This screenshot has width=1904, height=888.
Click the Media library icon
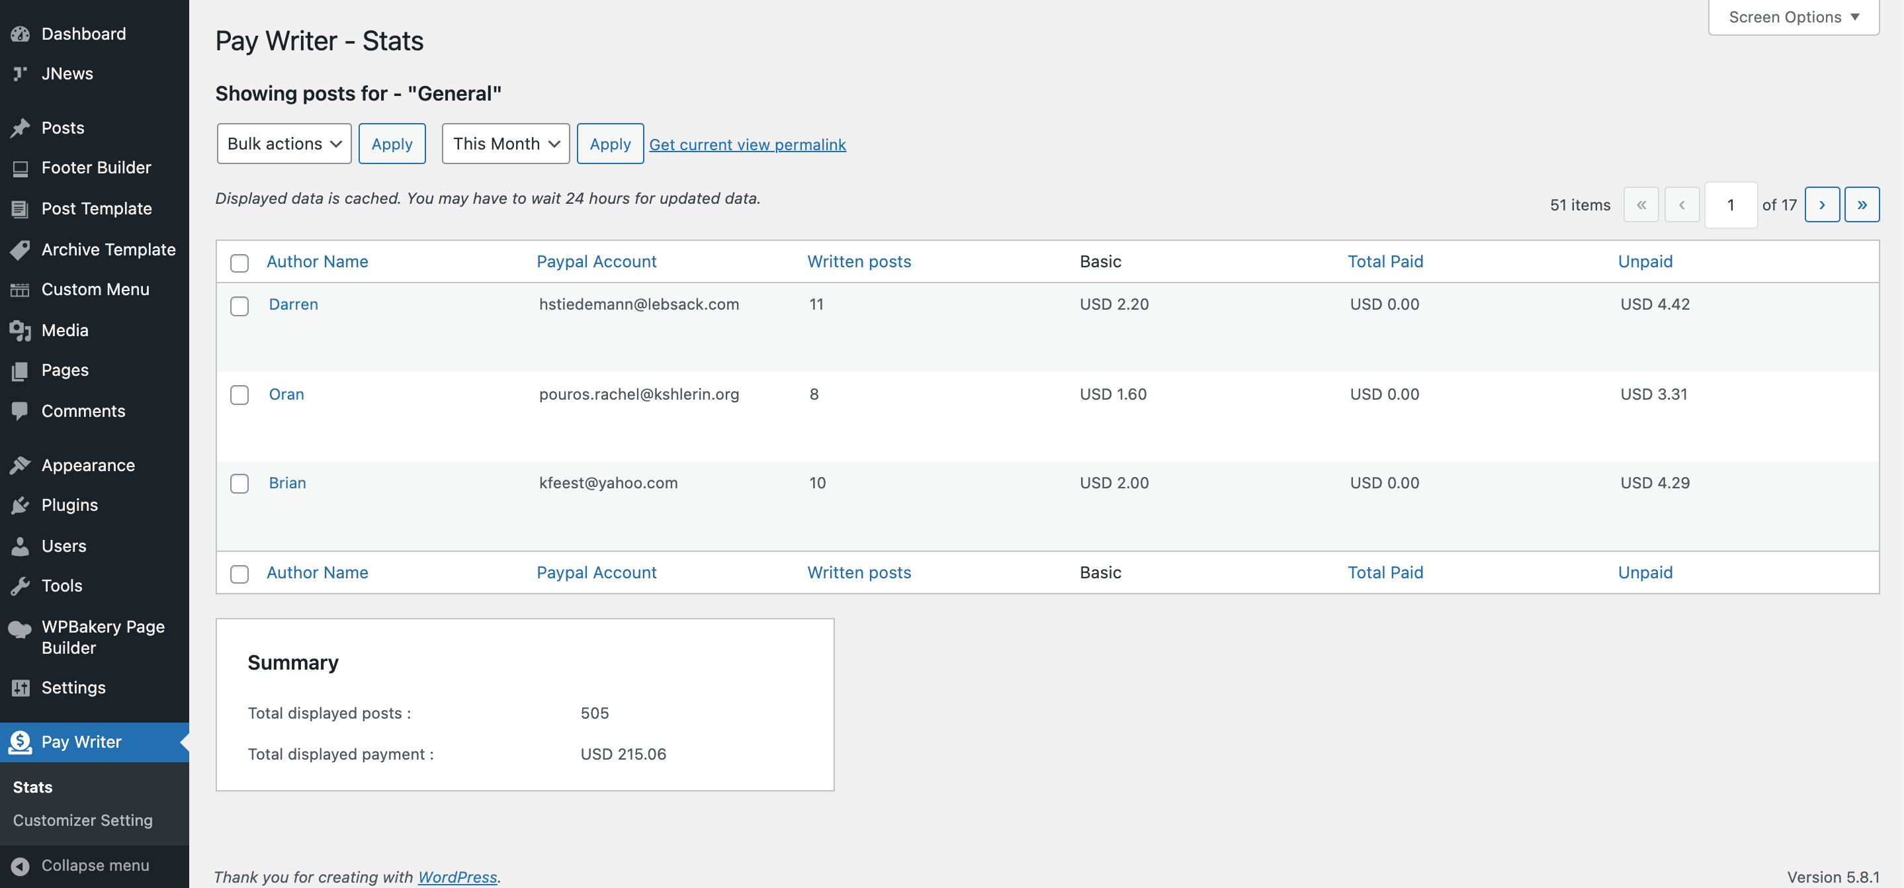coord(20,330)
